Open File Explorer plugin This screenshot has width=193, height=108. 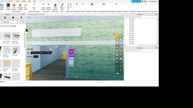(x=14, y=7)
